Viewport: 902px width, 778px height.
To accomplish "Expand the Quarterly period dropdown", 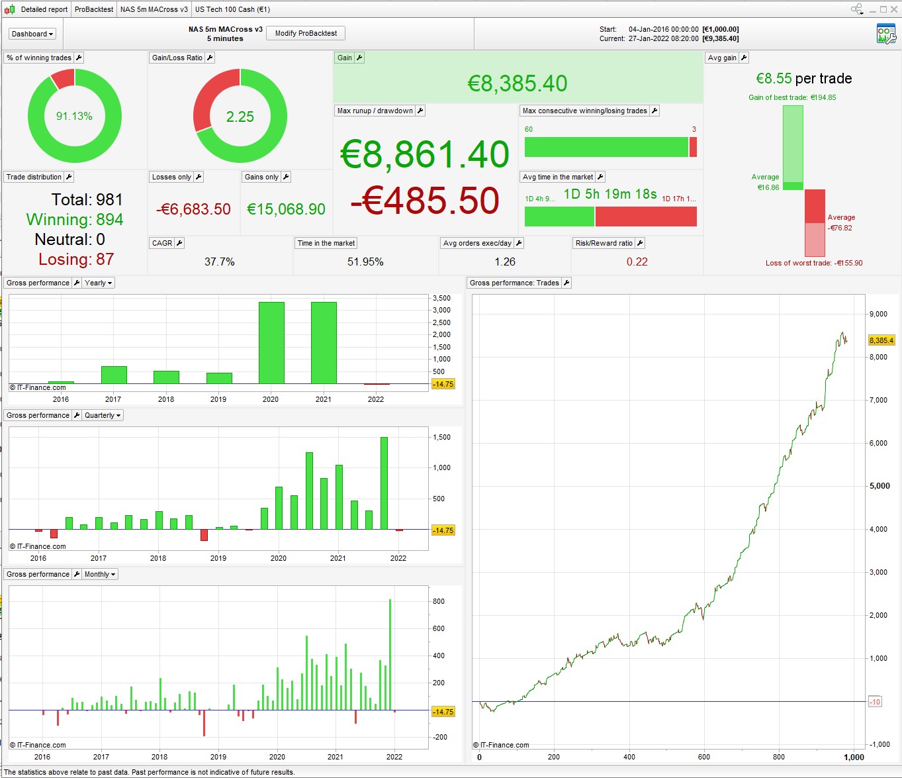I will pos(103,415).
